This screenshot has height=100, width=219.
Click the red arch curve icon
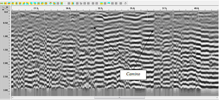pos(109,3)
